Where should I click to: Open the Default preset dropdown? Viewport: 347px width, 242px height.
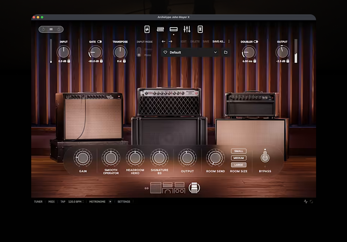click(x=190, y=52)
